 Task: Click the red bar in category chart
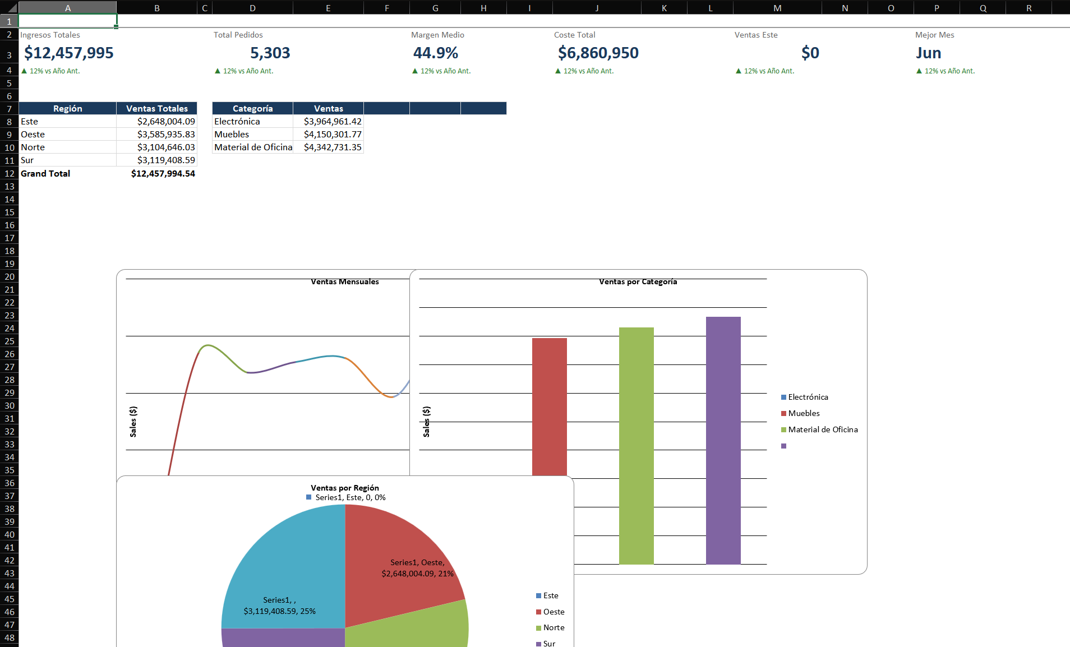coord(550,406)
